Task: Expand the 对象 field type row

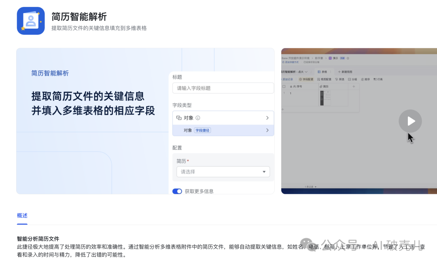Action: coord(267,118)
